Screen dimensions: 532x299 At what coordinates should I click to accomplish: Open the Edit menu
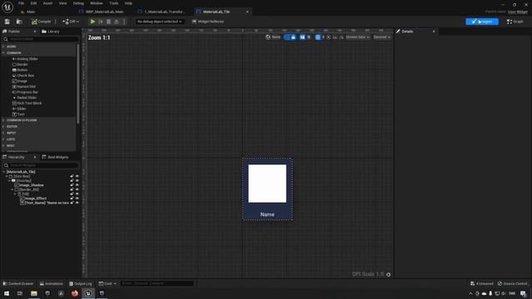coord(33,3)
